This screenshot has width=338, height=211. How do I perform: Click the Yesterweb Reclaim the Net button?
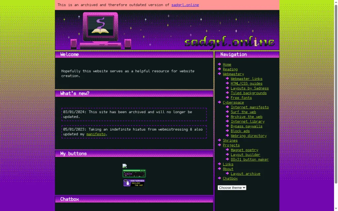[134, 183]
